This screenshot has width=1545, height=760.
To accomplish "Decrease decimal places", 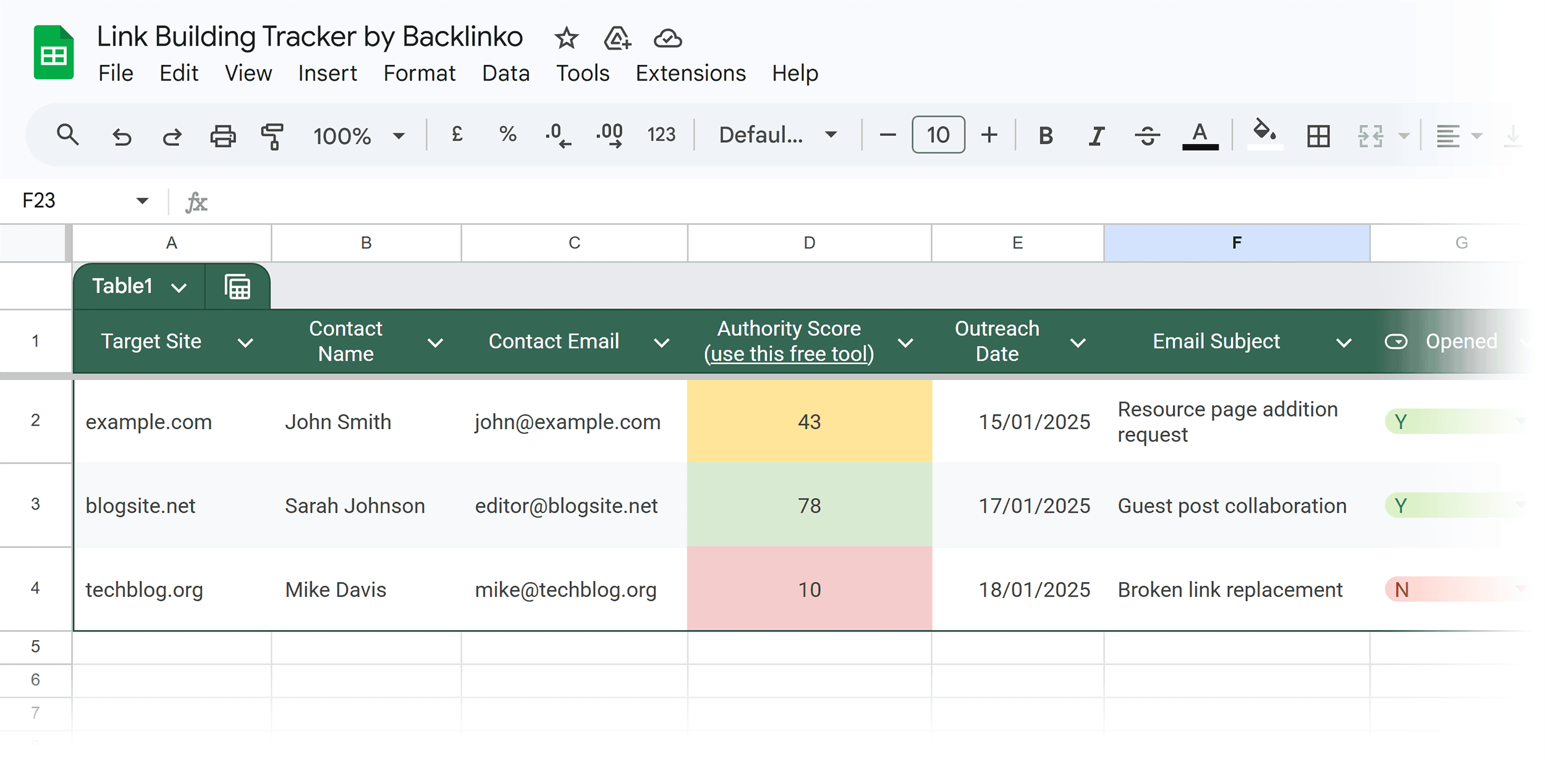I will point(556,135).
